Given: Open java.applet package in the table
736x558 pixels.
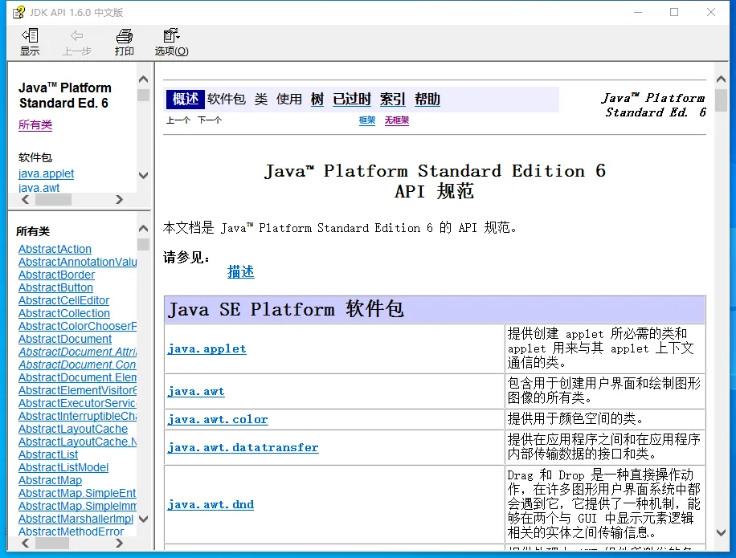Looking at the screenshot, I should (x=207, y=349).
